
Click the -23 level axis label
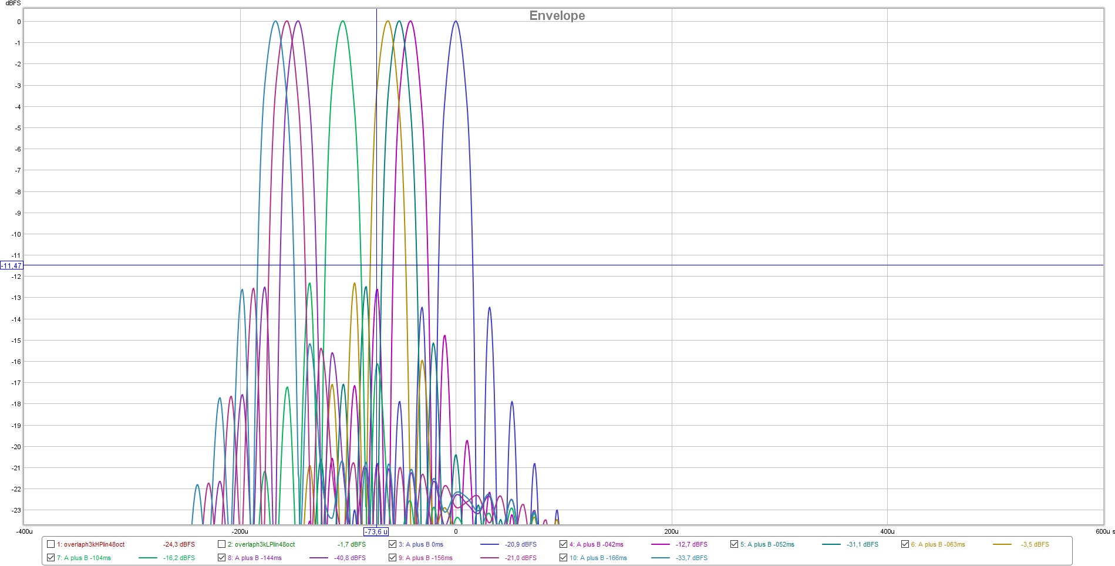click(x=16, y=511)
